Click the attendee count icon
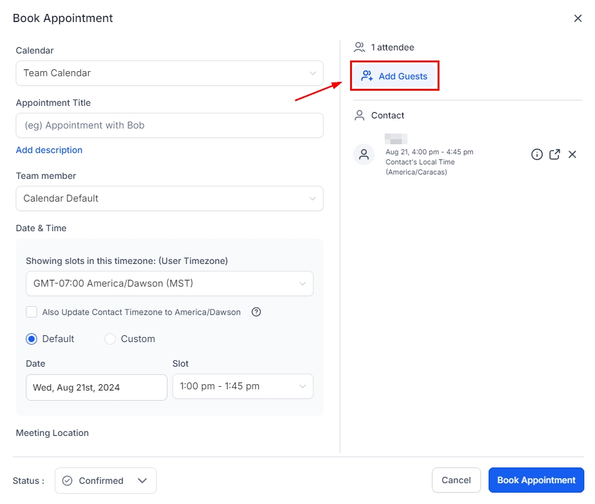The height and width of the screenshot is (504, 595). click(x=360, y=47)
